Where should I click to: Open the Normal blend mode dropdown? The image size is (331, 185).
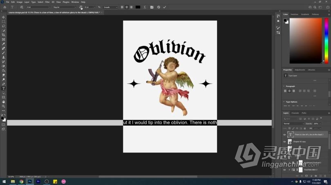coord(294,124)
